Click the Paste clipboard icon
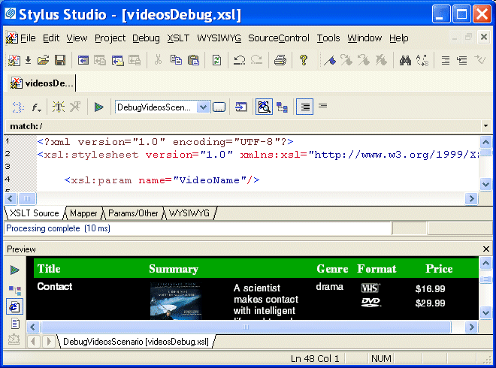Image resolution: width=496 pixels, height=368 pixels. tap(193, 61)
